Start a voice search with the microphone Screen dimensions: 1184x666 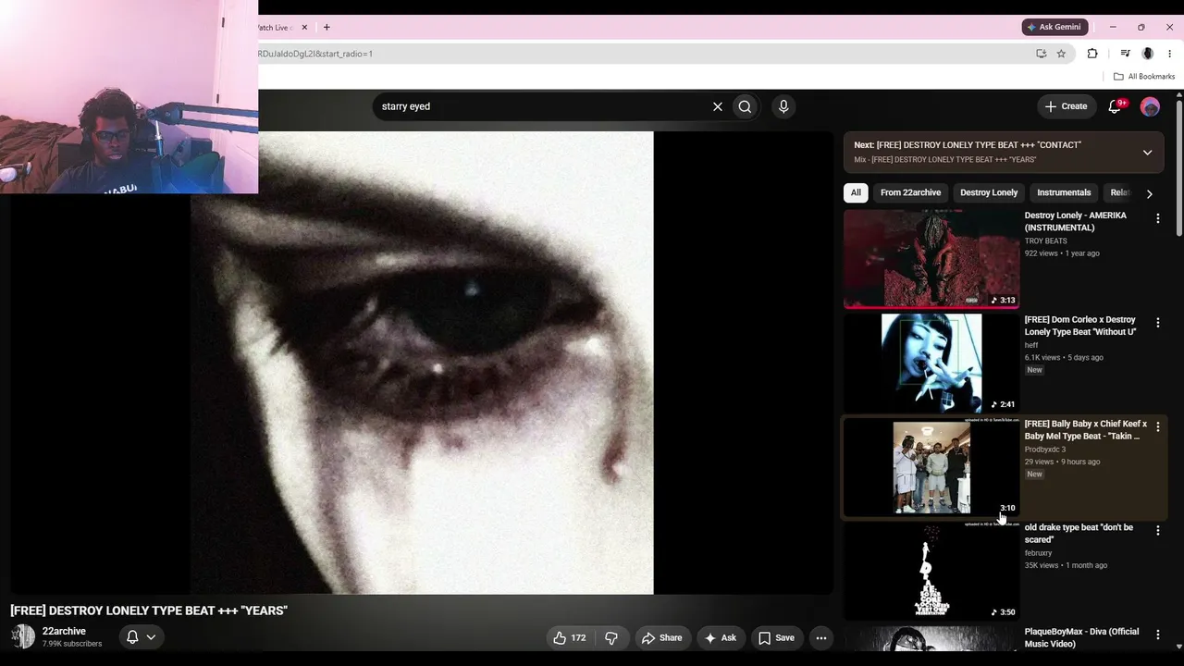pos(783,106)
